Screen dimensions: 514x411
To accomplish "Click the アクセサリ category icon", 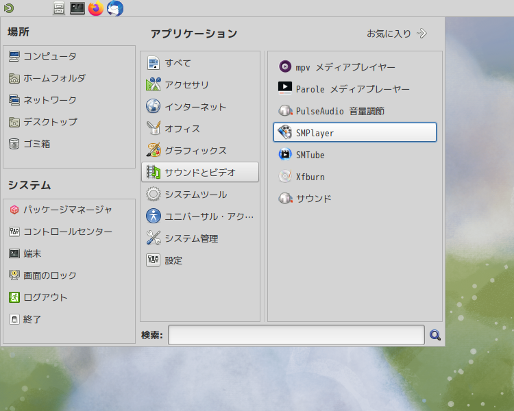I will click(x=153, y=84).
